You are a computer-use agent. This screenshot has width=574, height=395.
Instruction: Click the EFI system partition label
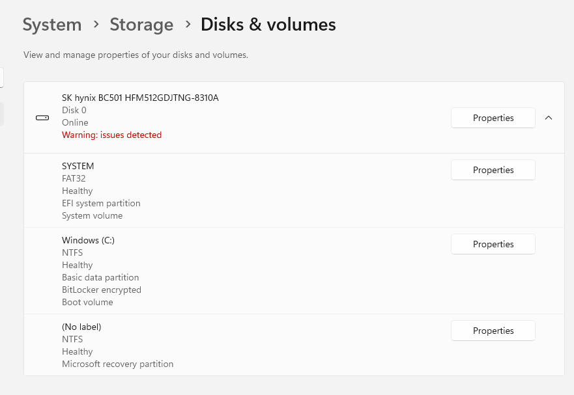[x=101, y=203]
